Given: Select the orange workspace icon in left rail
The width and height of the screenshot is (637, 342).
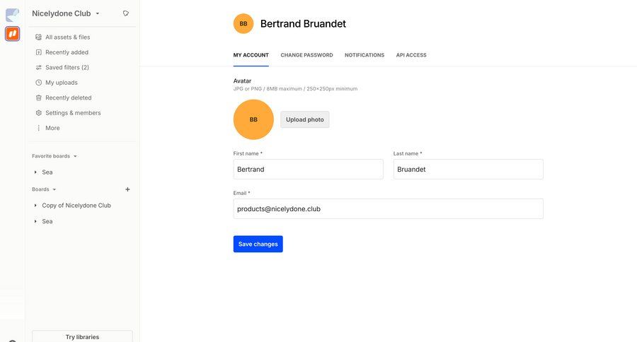Looking at the screenshot, I should point(12,34).
